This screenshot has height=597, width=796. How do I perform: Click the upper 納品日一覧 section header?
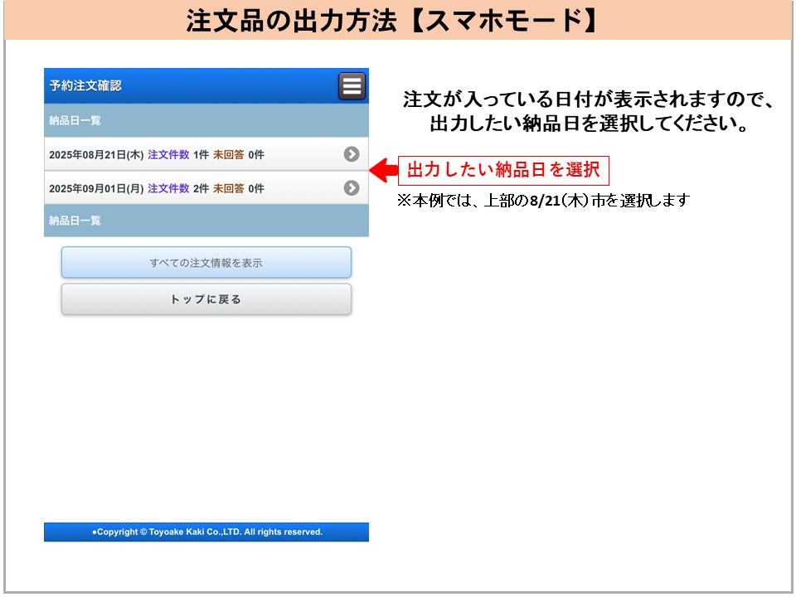click(x=75, y=121)
